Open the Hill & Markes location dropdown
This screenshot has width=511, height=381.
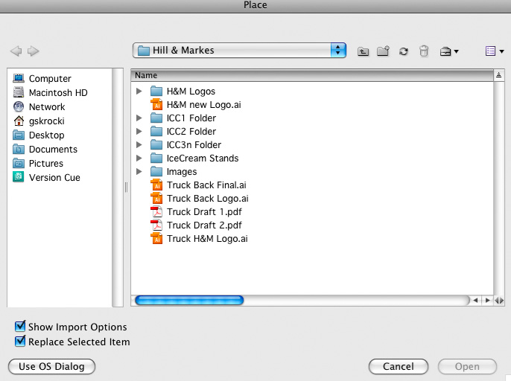point(239,51)
